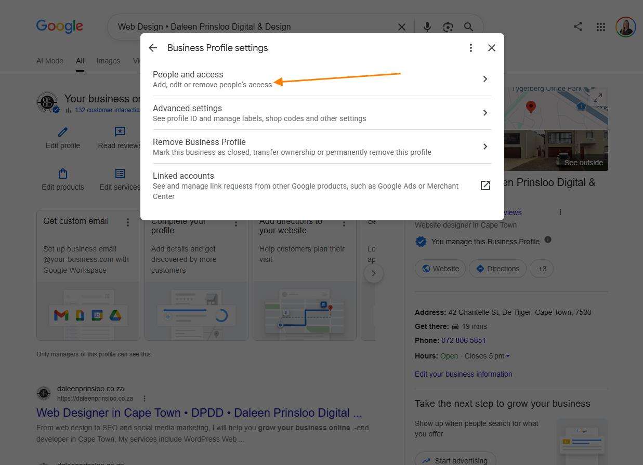The width and height of the screenshot is (643, 465).
Task: Show the +3 more actions
Action: click(542, 269)
